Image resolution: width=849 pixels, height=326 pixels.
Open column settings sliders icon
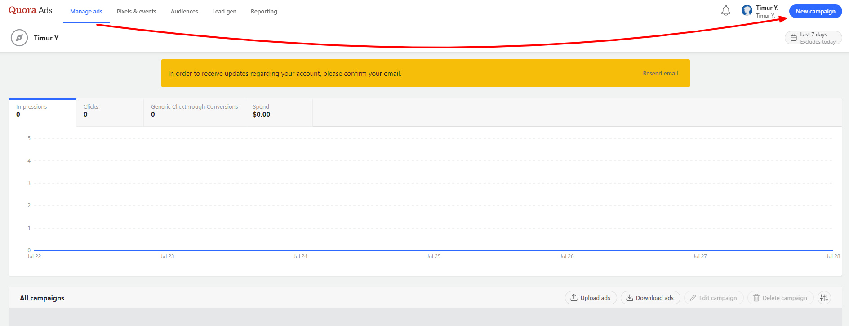(824, 298)
